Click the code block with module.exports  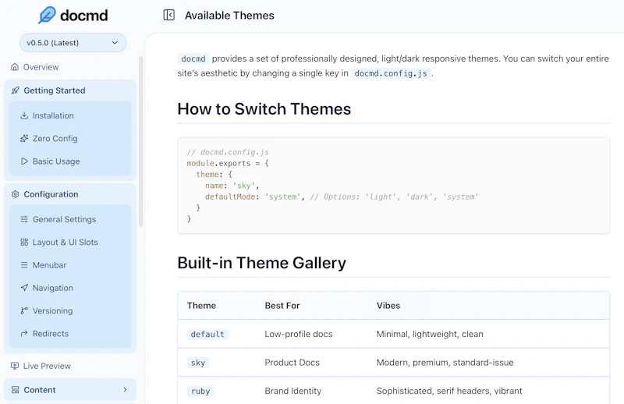(x=393, y=186)
